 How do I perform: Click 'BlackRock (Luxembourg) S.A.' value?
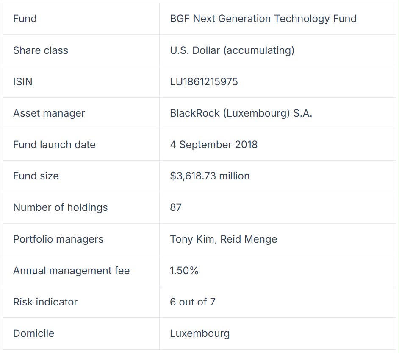tap(241, 113)
